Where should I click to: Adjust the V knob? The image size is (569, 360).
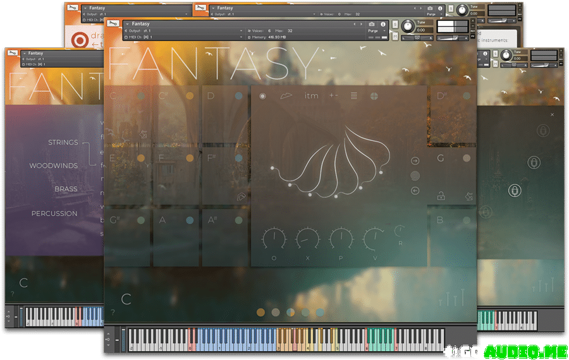(374, 239)
